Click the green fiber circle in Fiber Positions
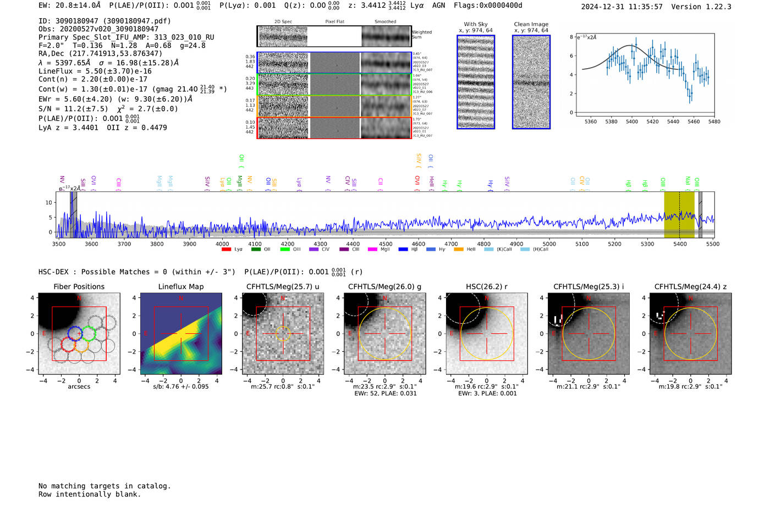Viewport: 770px width, 524px height. [x=89, y=333]
